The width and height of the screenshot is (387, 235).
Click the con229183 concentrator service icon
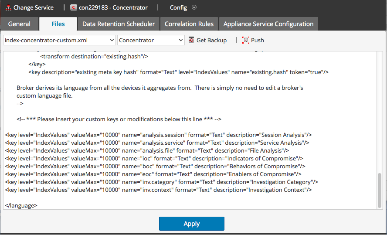point(74,7)
